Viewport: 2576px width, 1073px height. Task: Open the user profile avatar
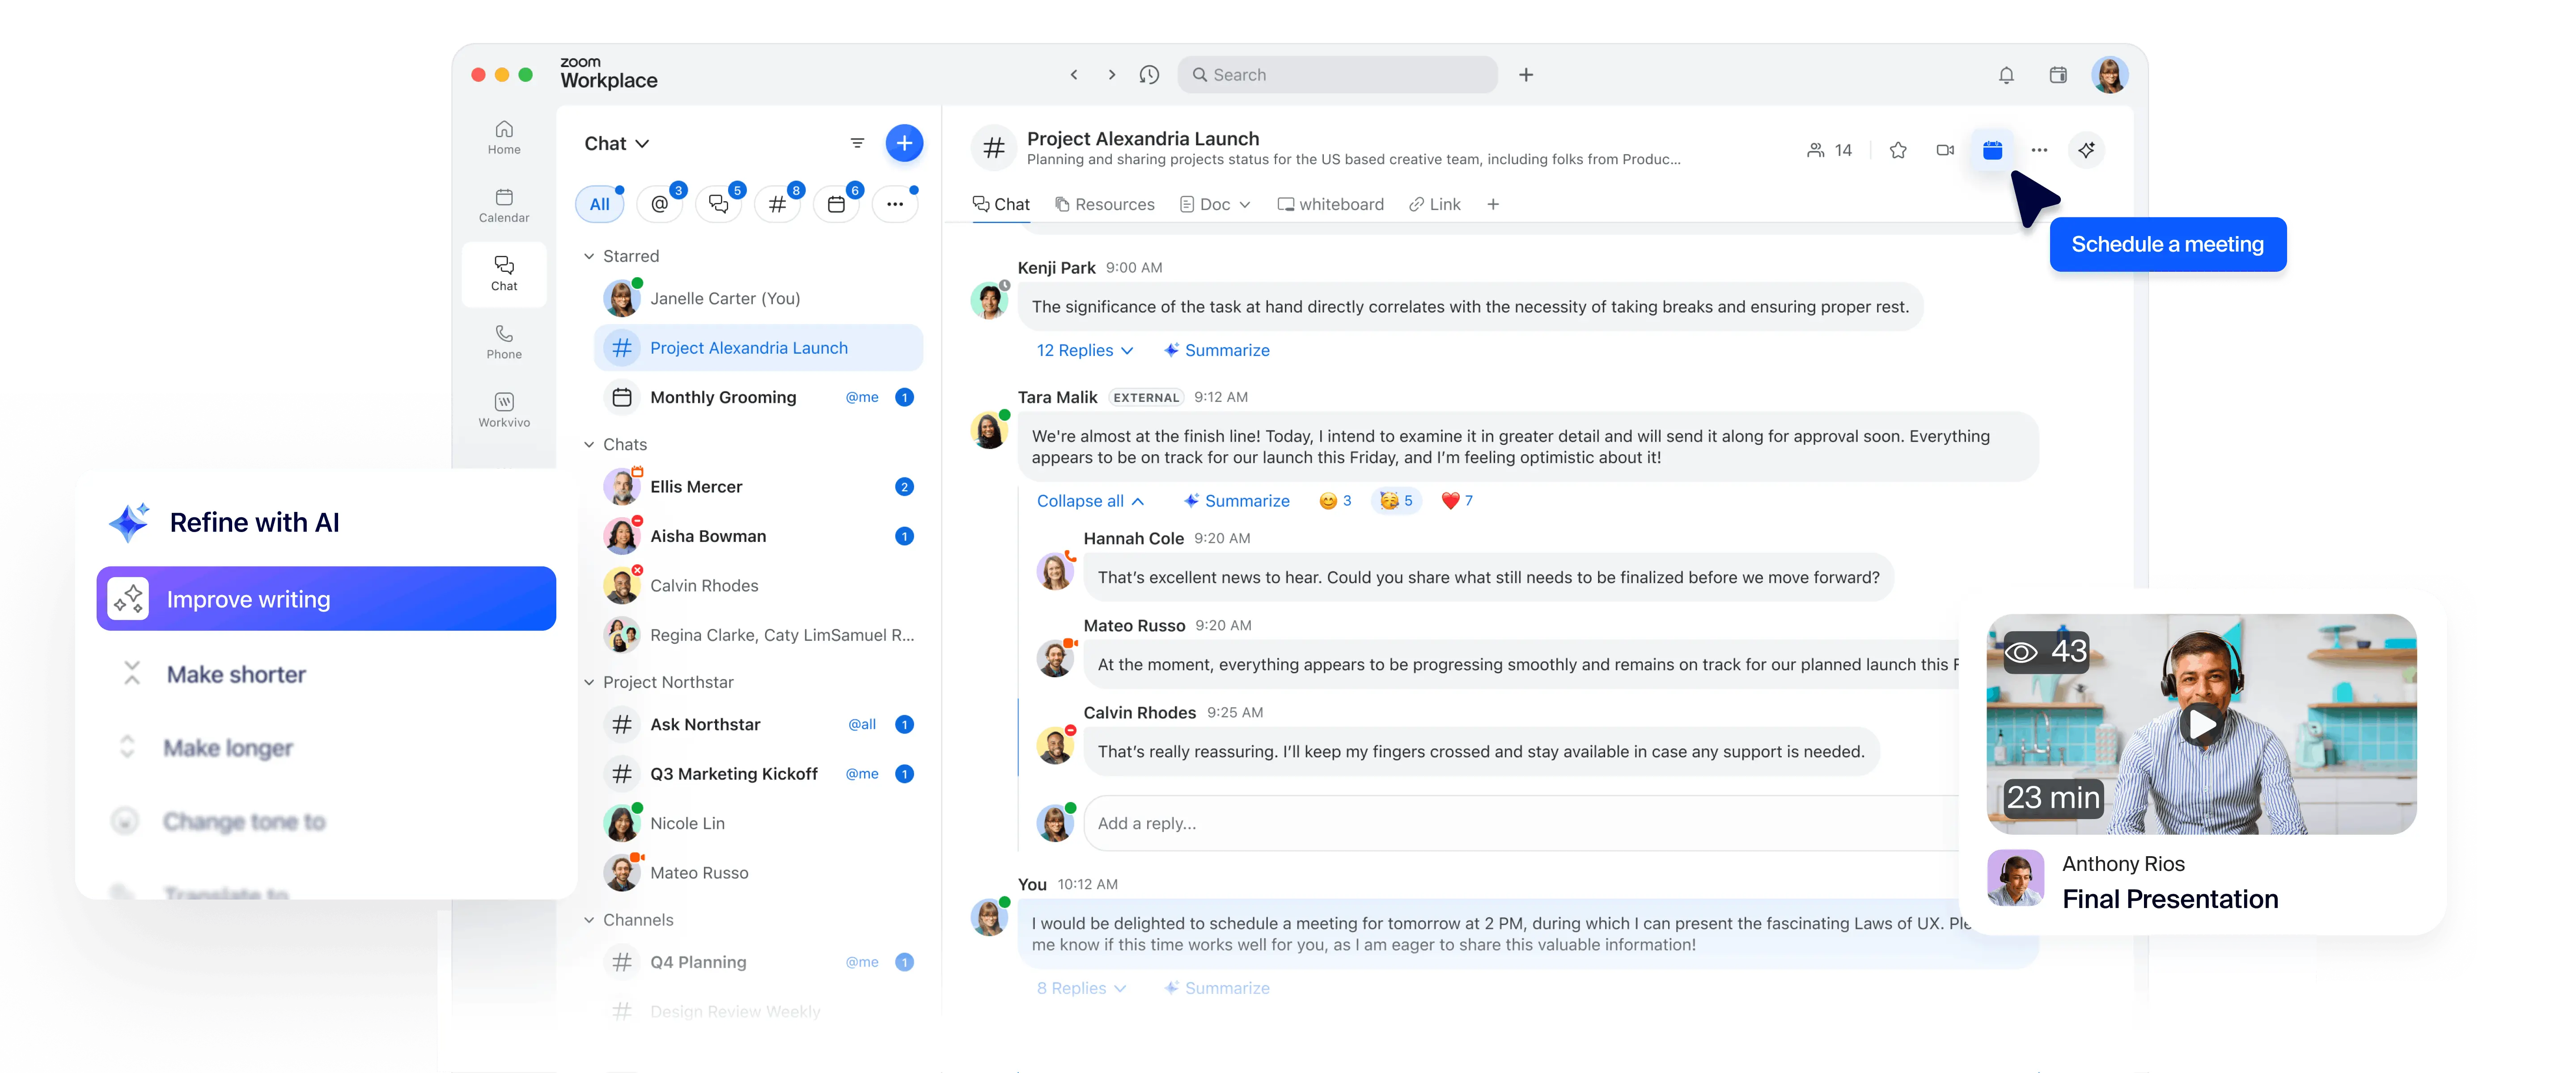pyautogui.click(x=2109, y=75)
